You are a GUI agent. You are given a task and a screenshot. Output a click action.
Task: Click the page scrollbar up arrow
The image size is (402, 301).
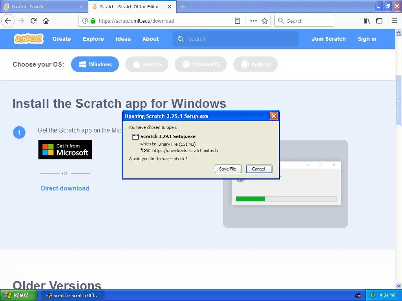(x=399, y=32)
